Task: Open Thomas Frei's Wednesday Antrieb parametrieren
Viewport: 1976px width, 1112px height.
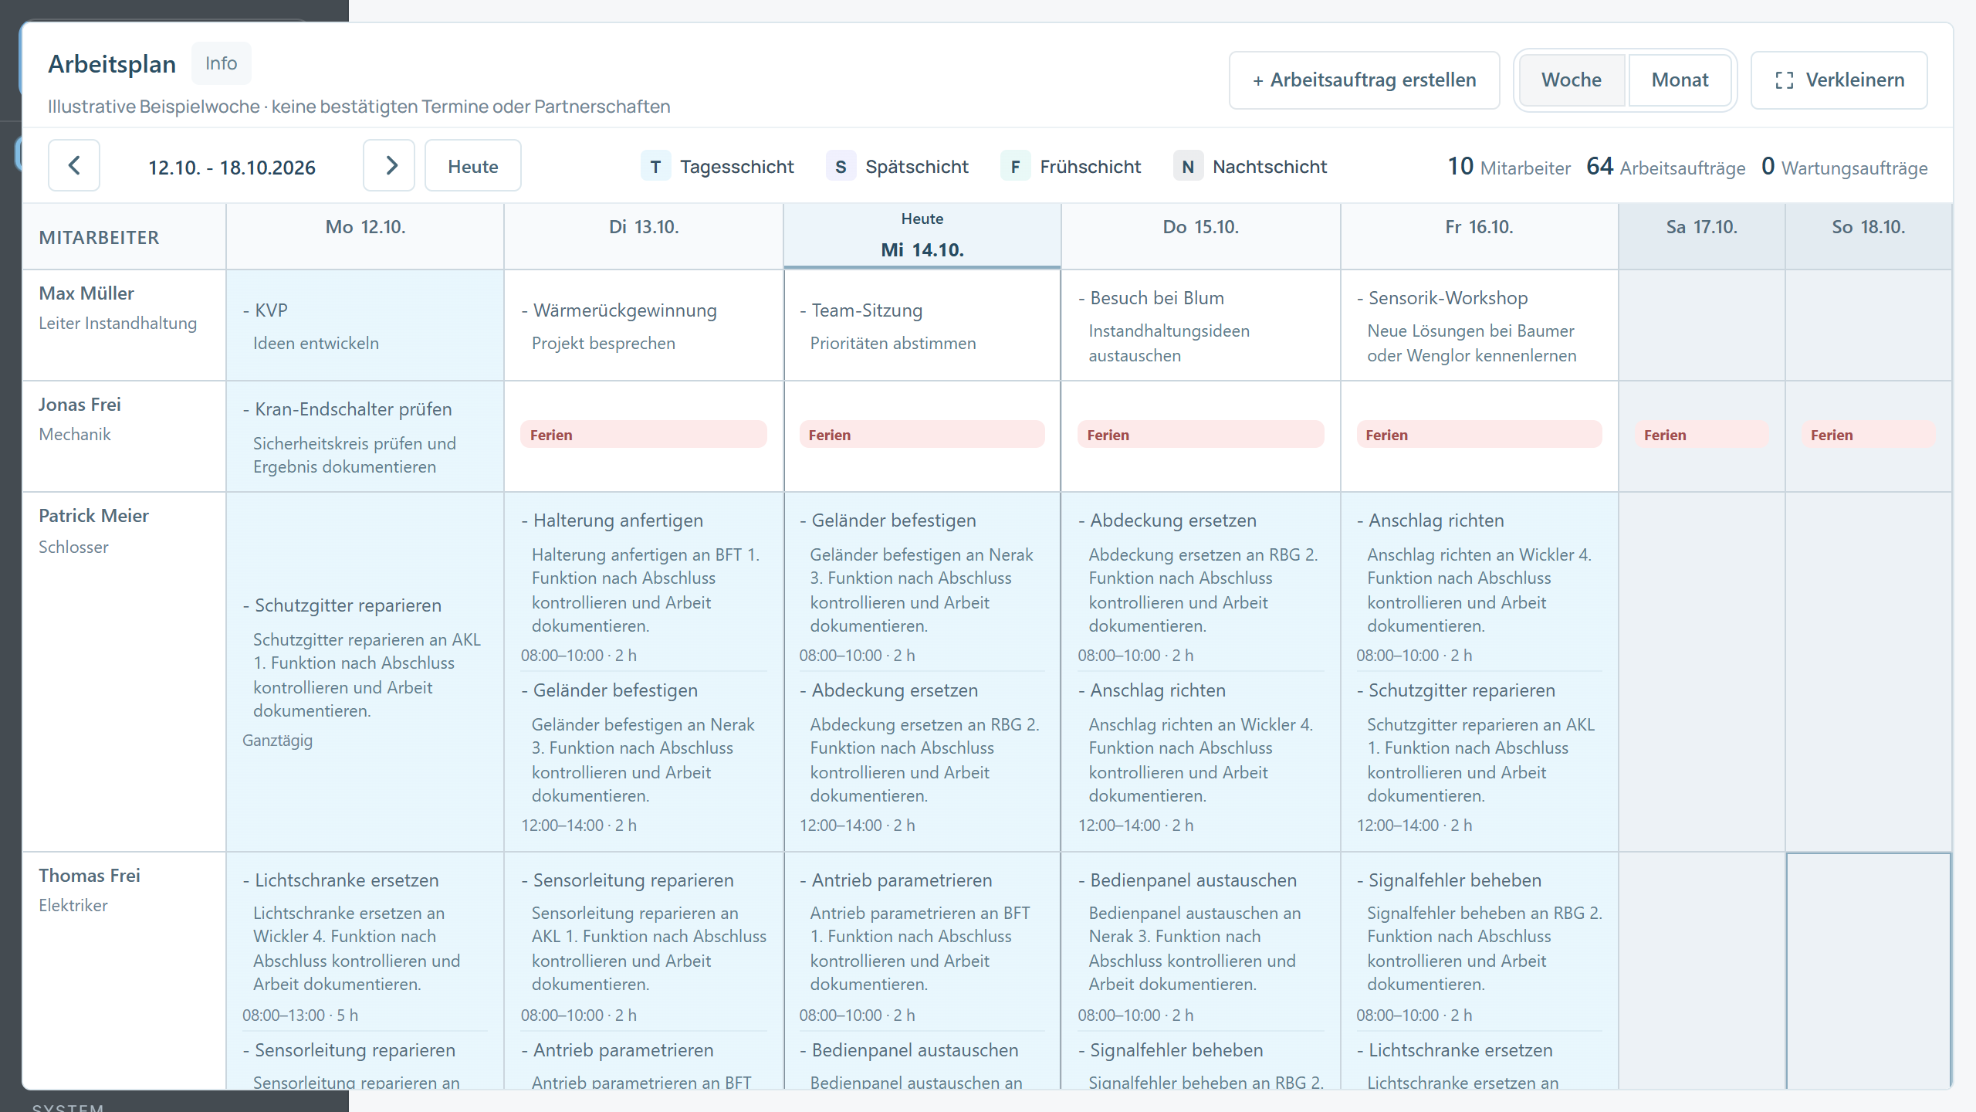Action: coord(922,948)
